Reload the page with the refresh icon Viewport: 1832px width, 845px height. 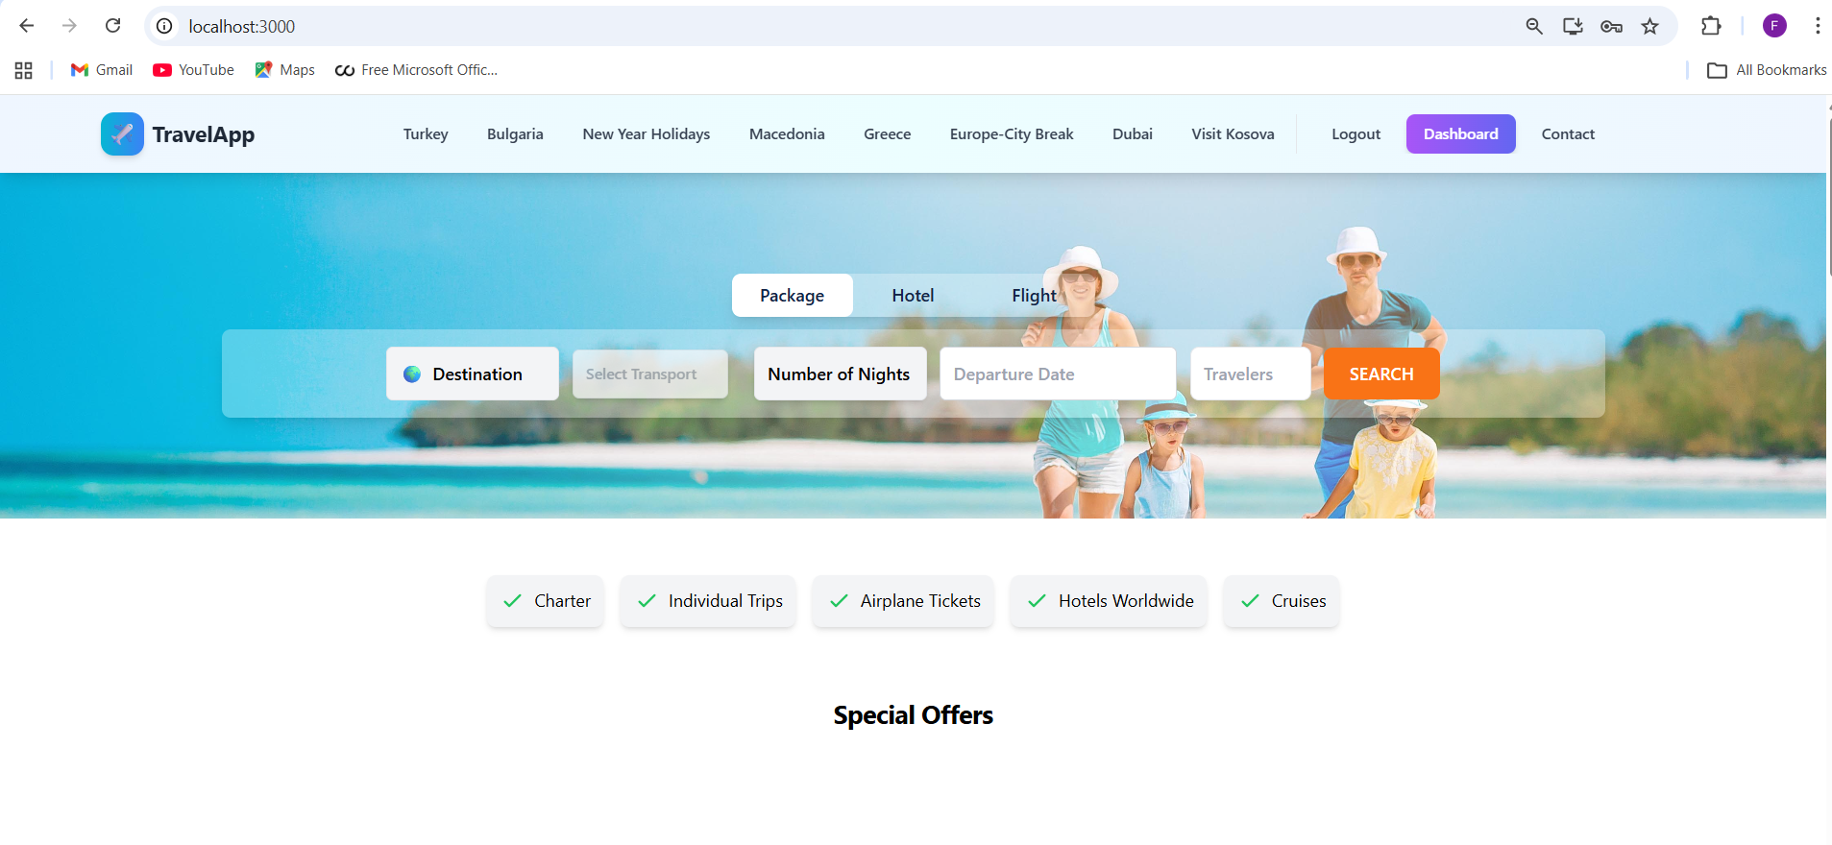tap(113, 26)
